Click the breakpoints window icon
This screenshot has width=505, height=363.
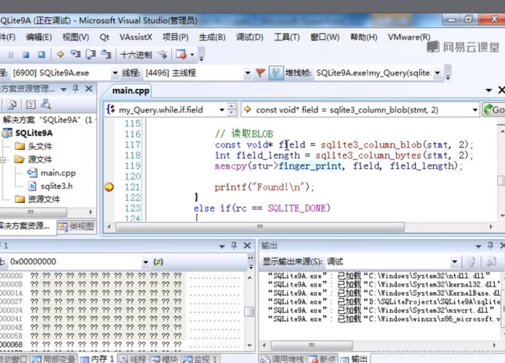181,54
